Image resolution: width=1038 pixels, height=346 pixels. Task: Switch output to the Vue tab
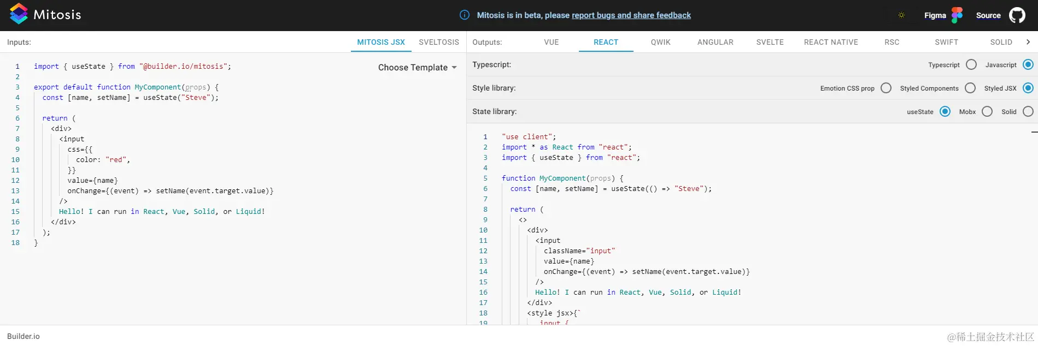tap(551, 42)
